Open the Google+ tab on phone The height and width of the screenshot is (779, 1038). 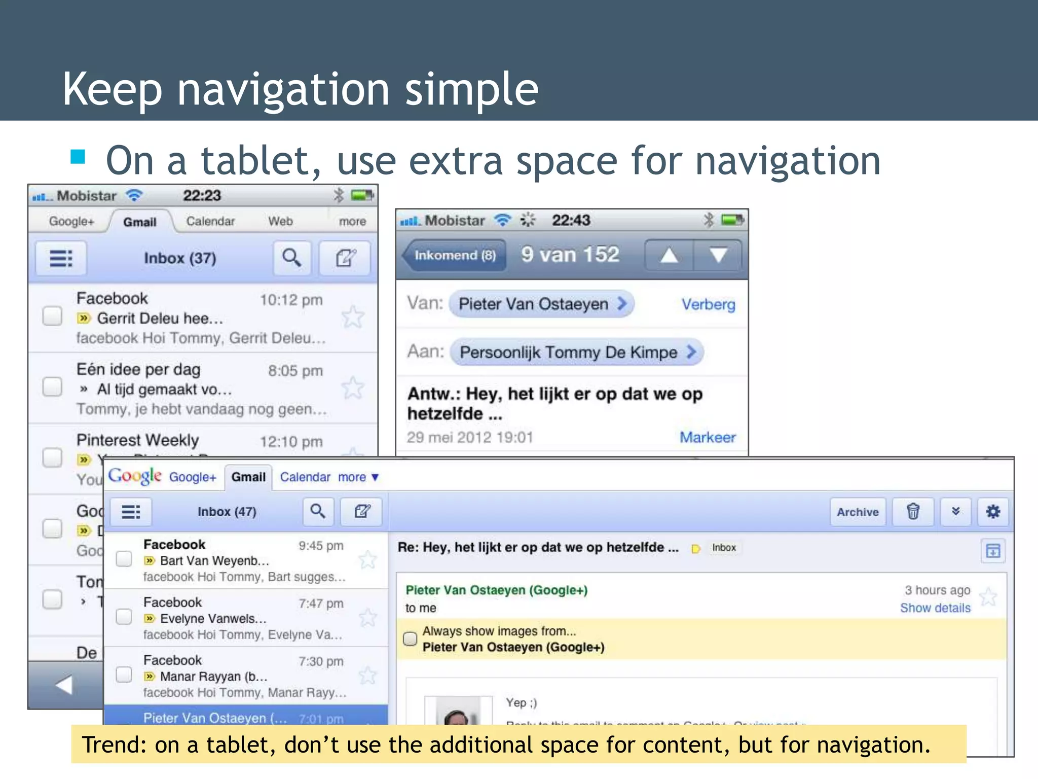pos(71,222)
